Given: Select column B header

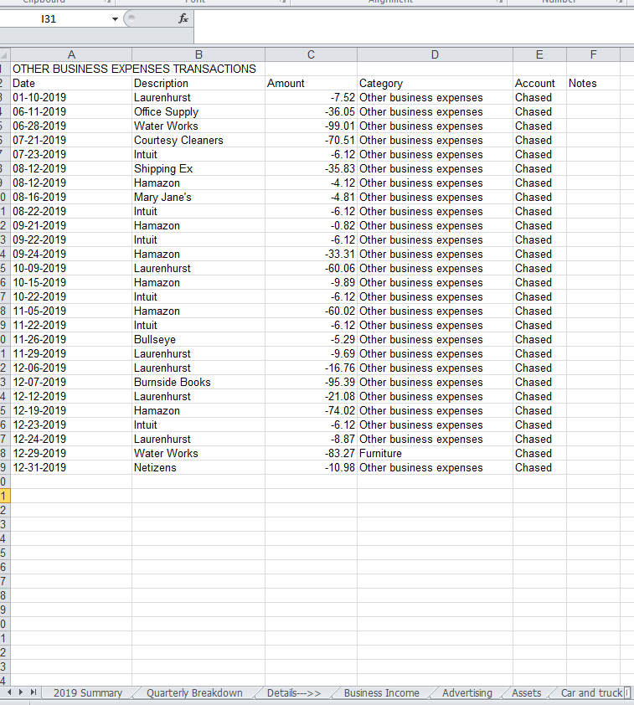Looking at the screenshot, I should tap(198, 55).
